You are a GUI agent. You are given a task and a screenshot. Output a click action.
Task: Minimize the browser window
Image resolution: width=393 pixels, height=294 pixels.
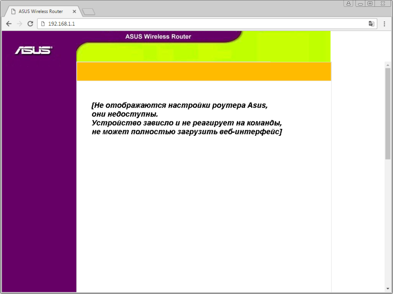point(360,4)
